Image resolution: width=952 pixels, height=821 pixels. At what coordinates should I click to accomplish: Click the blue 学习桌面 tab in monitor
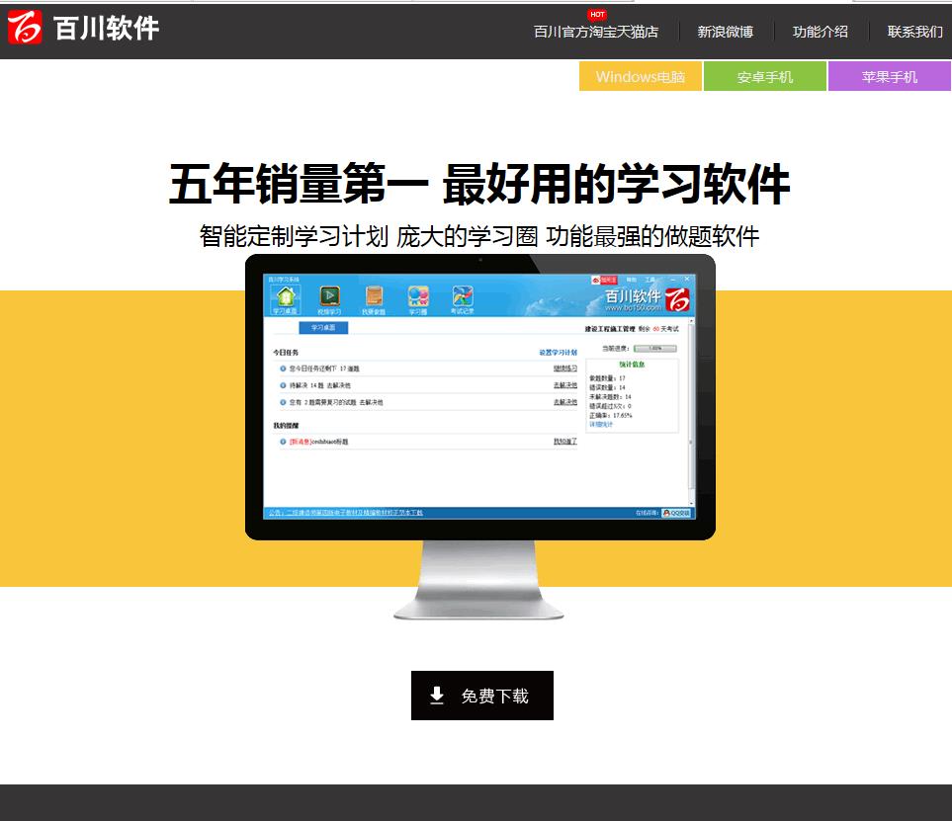[x=323, y=328]
